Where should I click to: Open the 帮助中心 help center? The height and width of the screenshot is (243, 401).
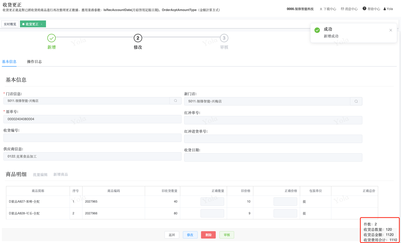[371, 9]
